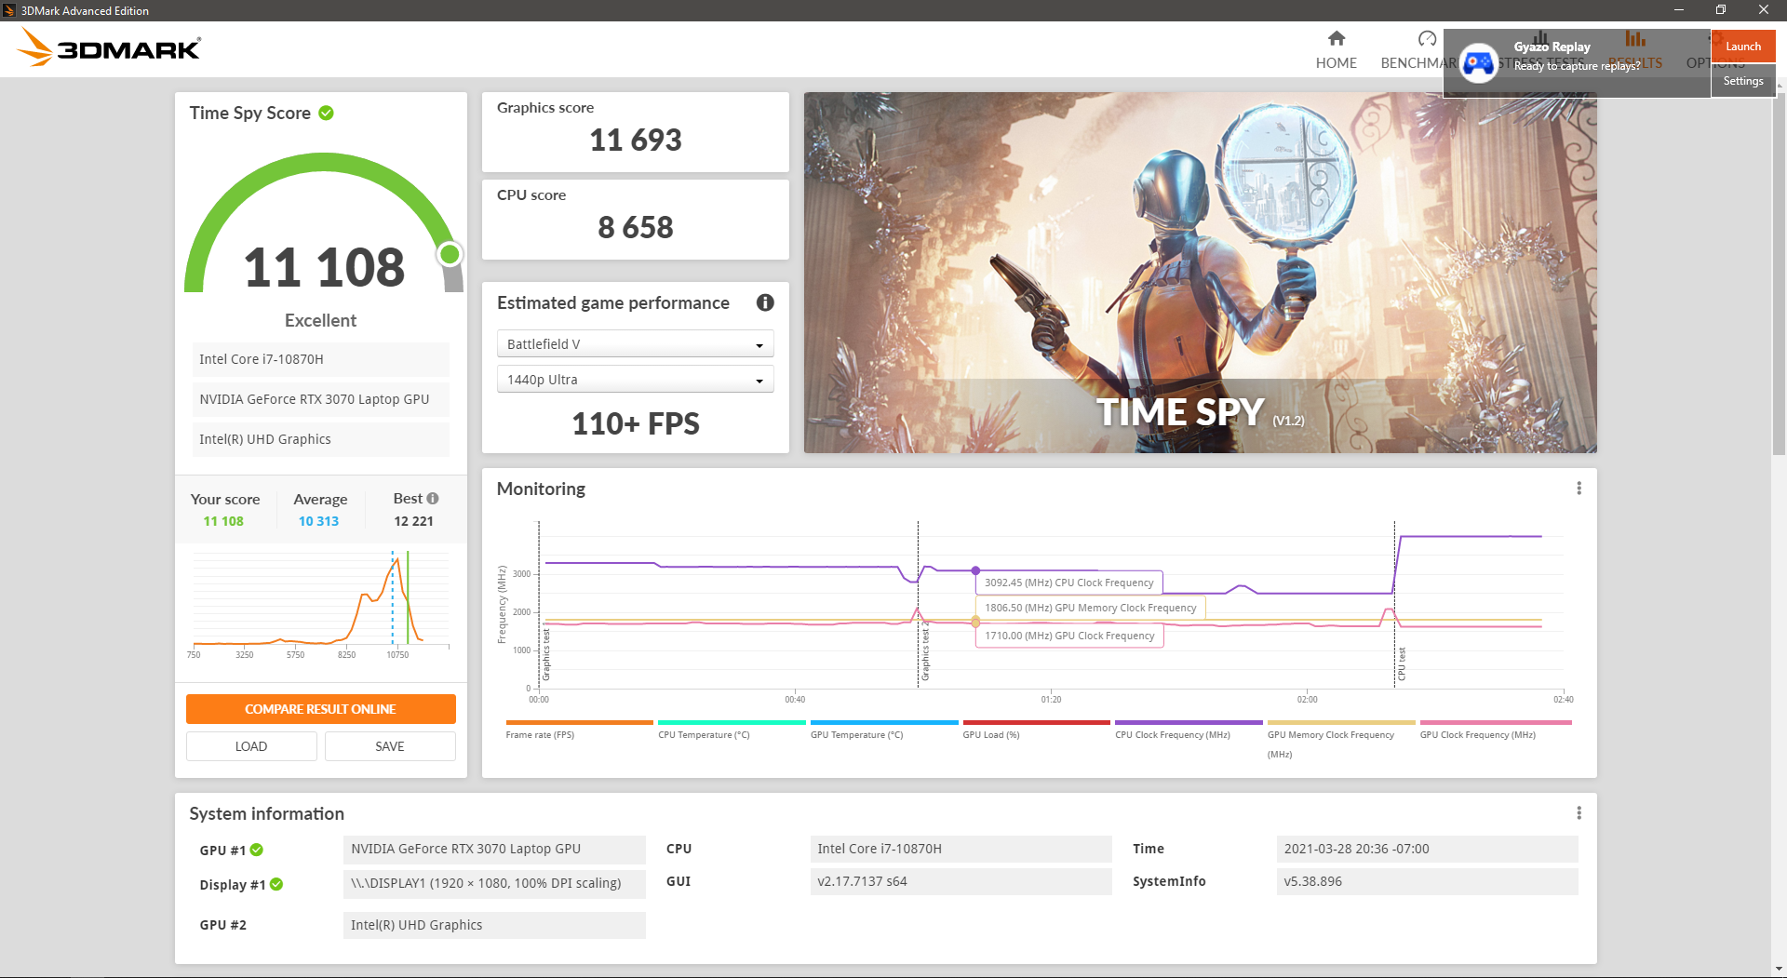
Task: Click the Display #1 green check icon
Action: 276,884
